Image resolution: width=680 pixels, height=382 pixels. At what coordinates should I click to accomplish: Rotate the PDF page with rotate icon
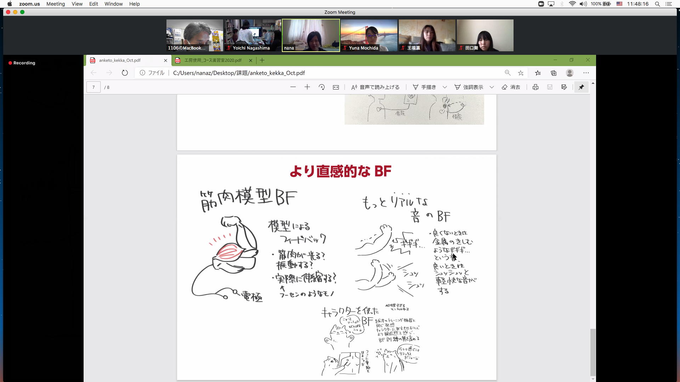(322, 87)
